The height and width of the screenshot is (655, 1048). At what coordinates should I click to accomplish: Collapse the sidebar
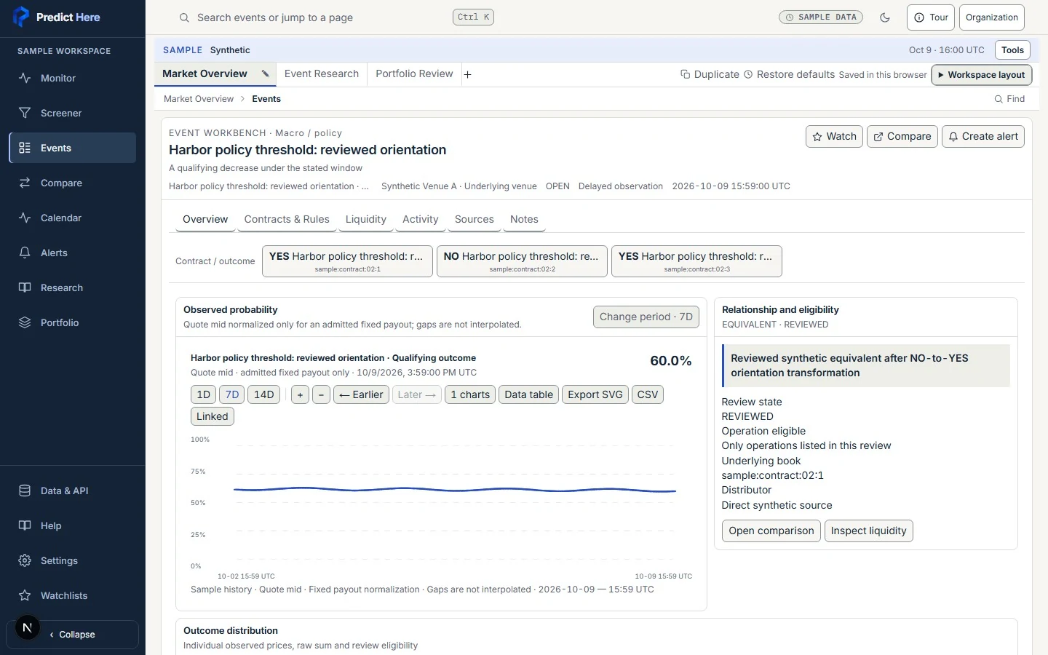72,635
